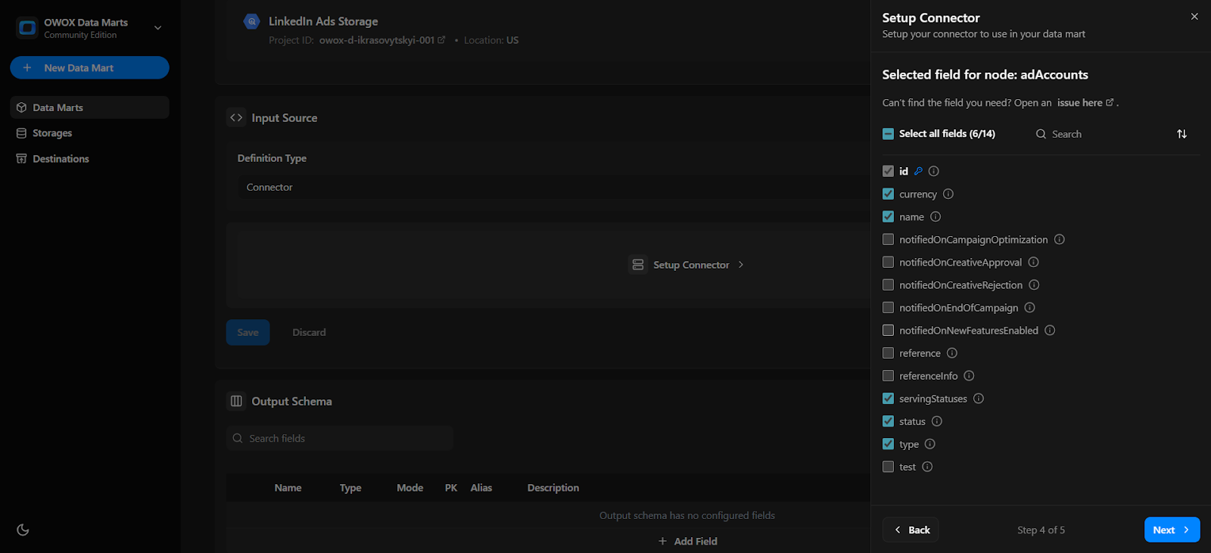The width and height of the screenshot is (1211, 553).
Task: Click info icon for notifiedOnNewFeaturesEnabled
Action: [1050, 331]
